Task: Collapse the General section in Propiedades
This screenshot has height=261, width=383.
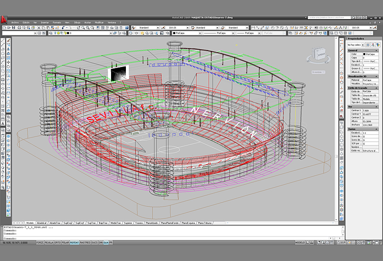Action: click(x=376, y=50)
